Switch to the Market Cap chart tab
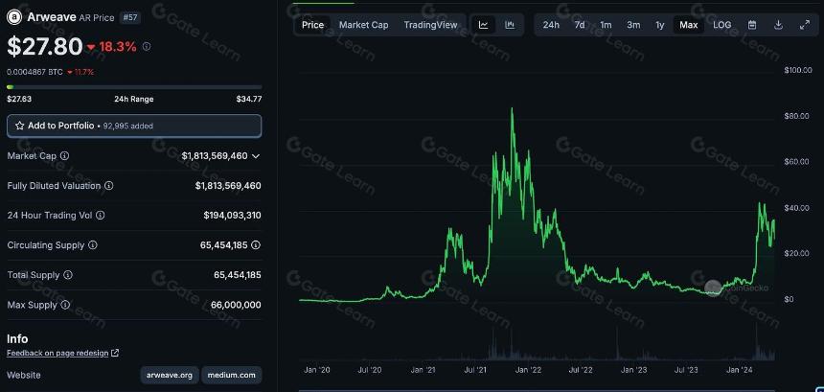The width and height of the screenshot is (824, 392). [364, 25]
